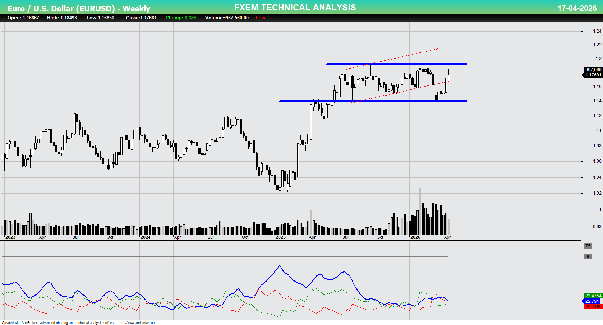The width and height of the screenshot is (603, 325).
Task: Click the gray 65 level button
Action: click(x=589, y=257)
